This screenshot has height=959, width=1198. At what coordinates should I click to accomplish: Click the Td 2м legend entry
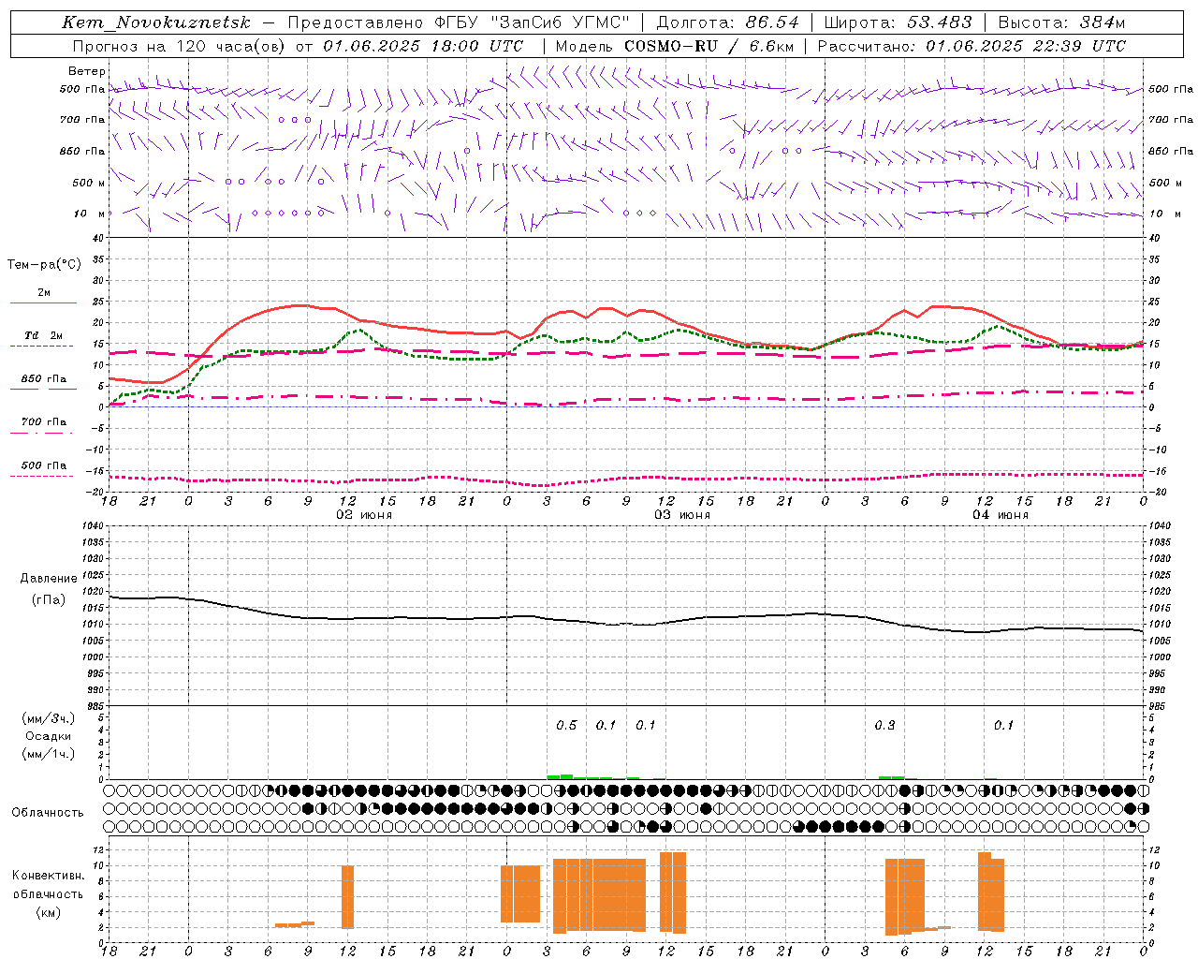[43, 335]
